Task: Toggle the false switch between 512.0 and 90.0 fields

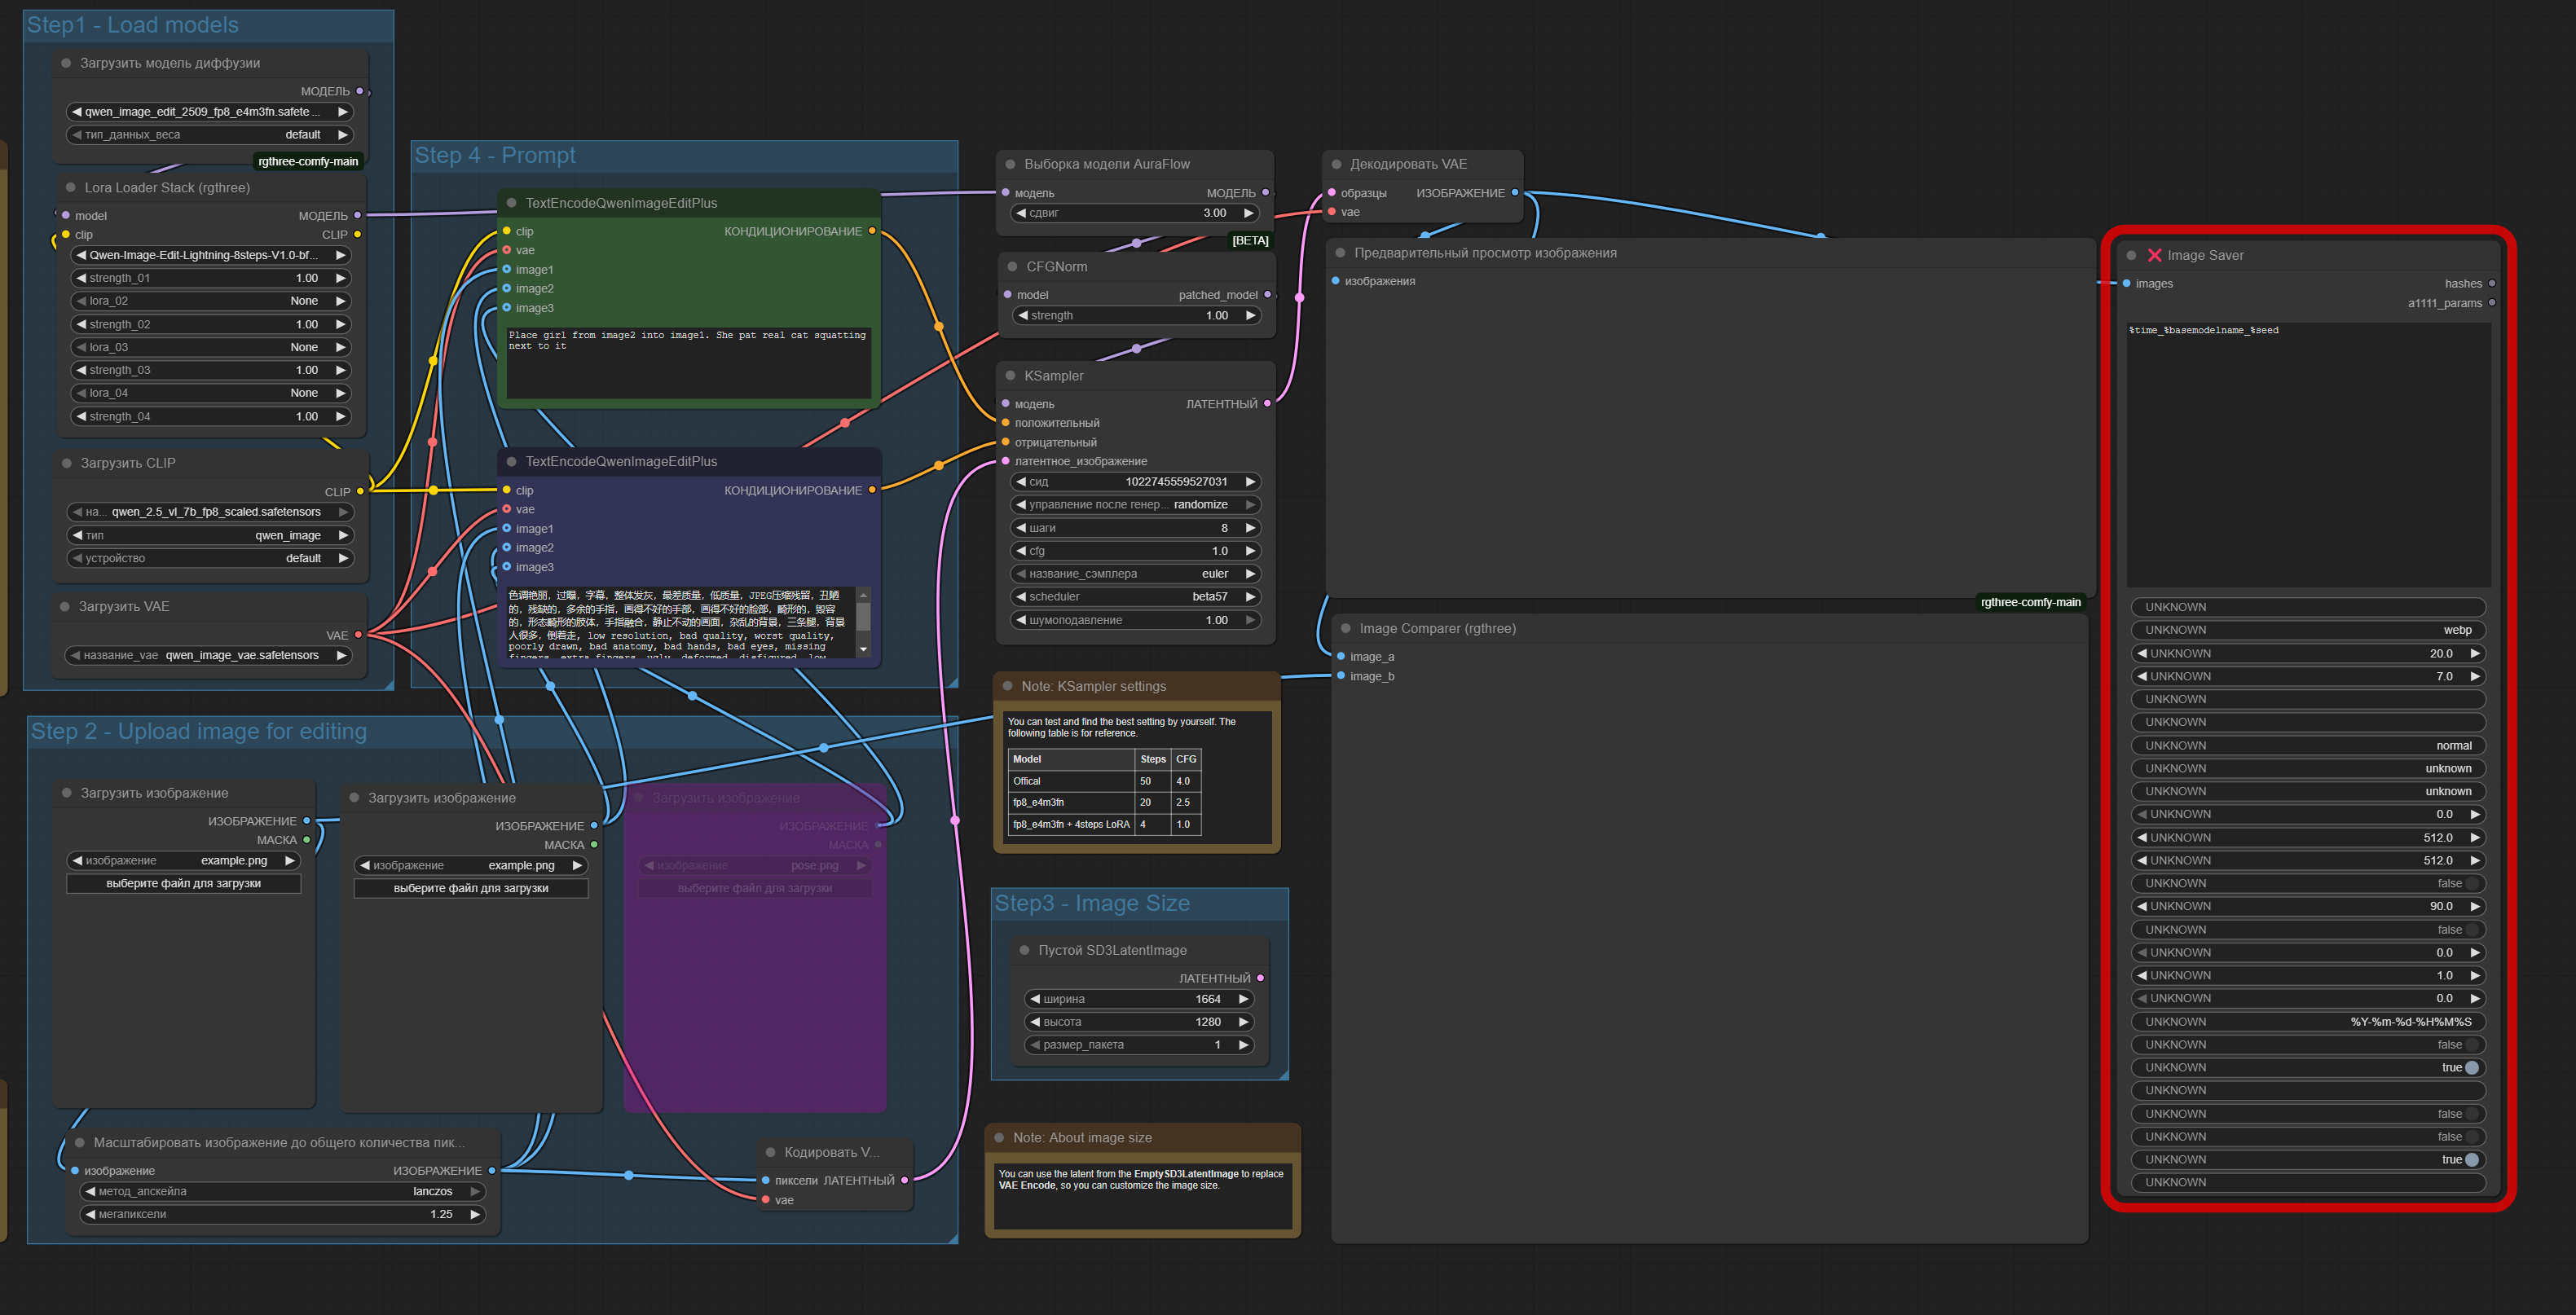Action: [2471, 884]
